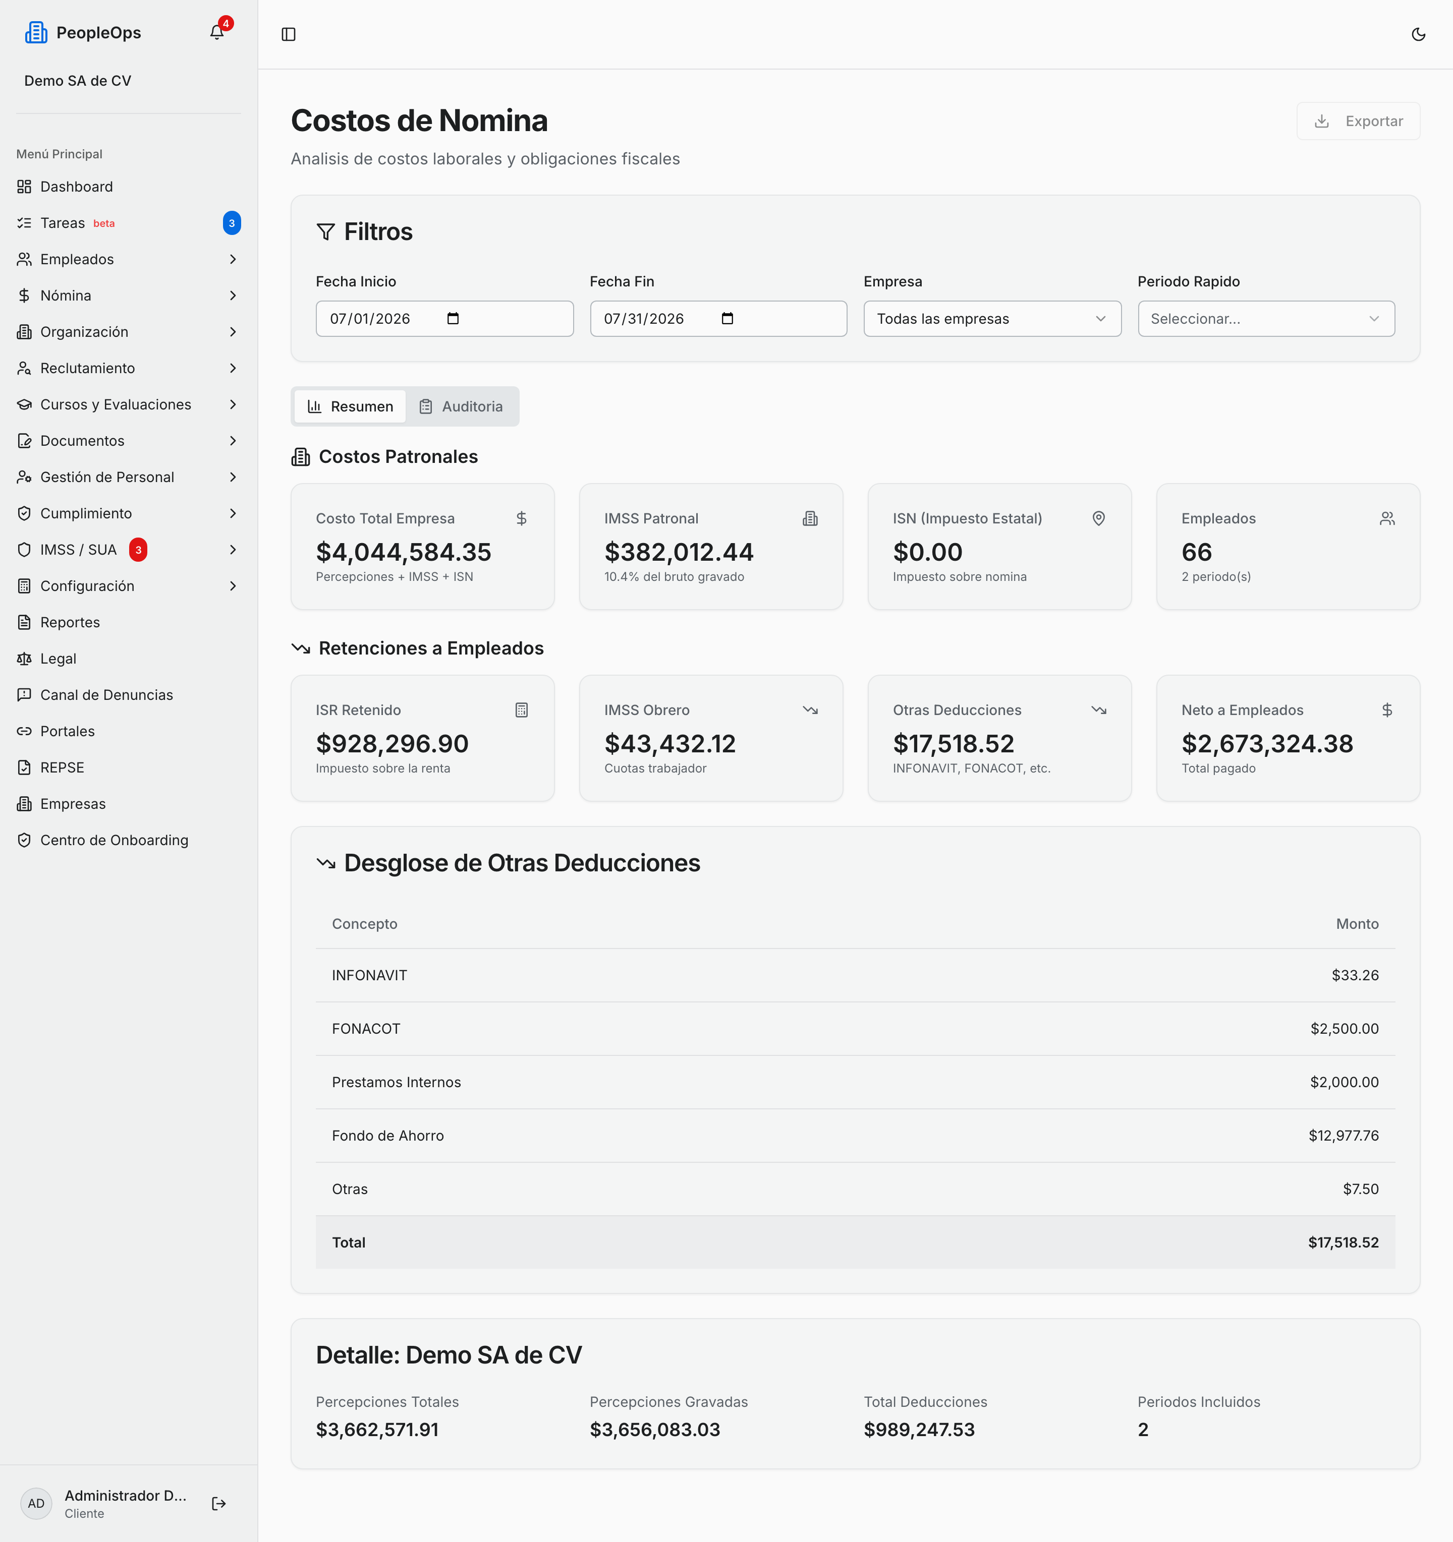Click the calculator icon on ISR Retenido card
This screenshot has width=1453, height=1542.
(x=522, y=709)
